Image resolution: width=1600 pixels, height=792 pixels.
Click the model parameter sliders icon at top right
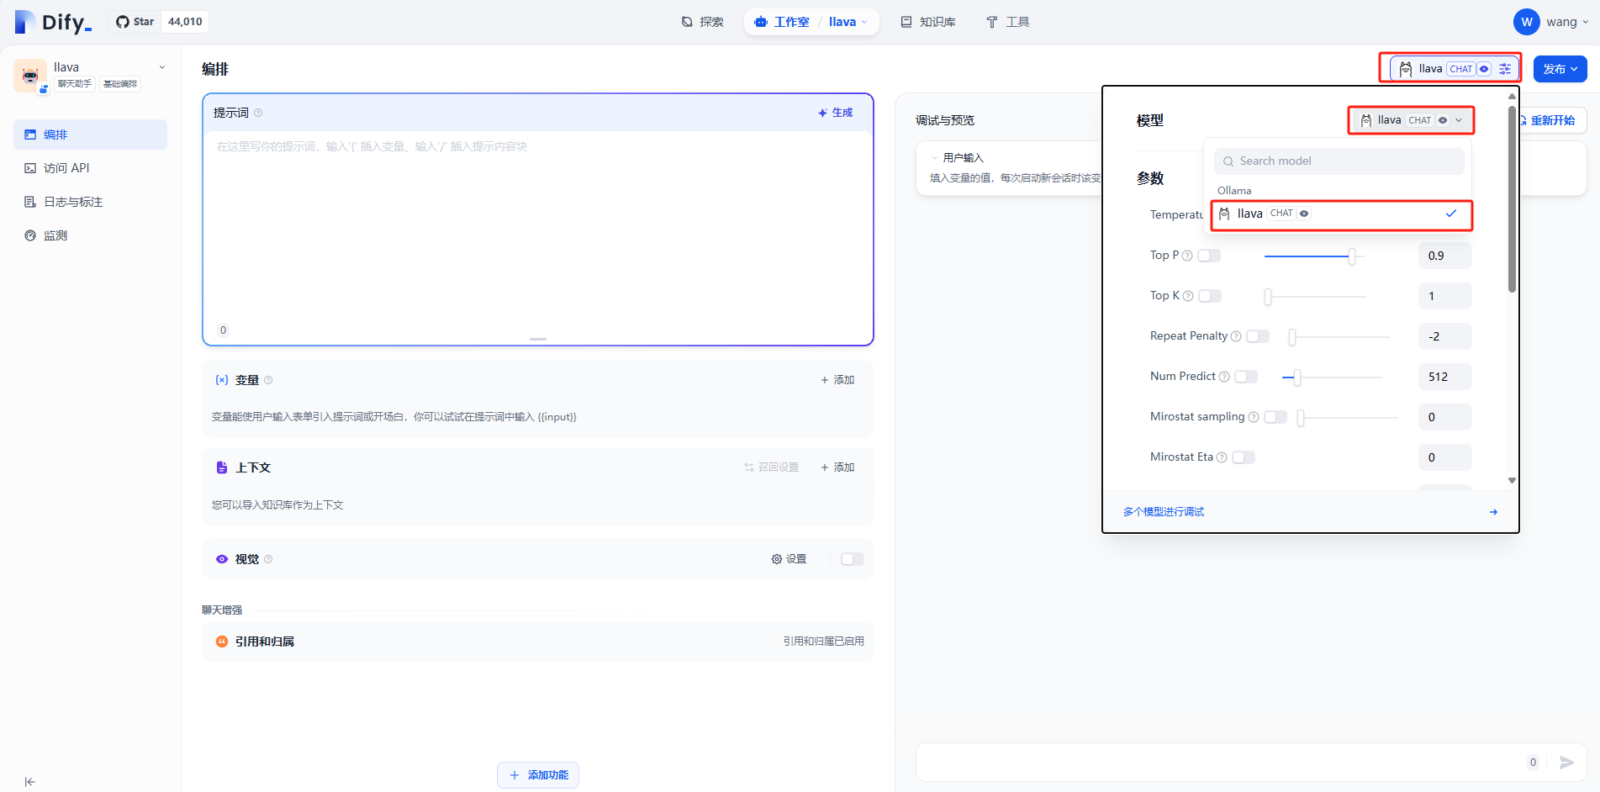(1505, 69)
